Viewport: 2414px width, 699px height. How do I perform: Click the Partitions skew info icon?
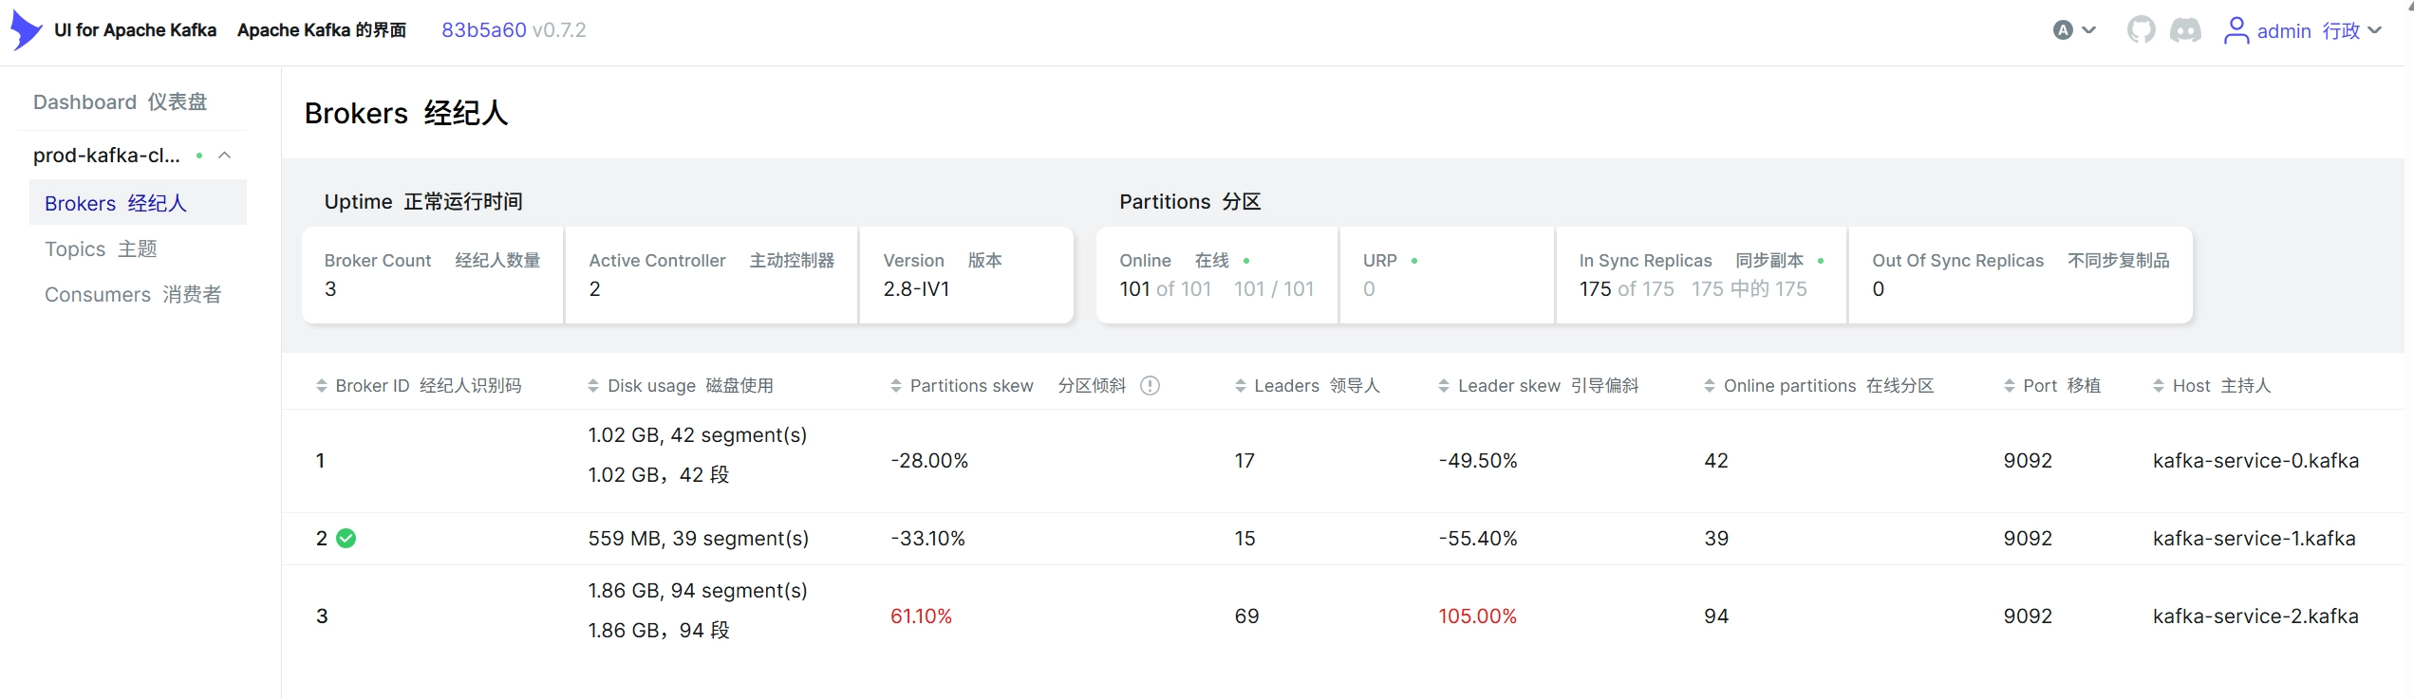tap(1150, 386)
